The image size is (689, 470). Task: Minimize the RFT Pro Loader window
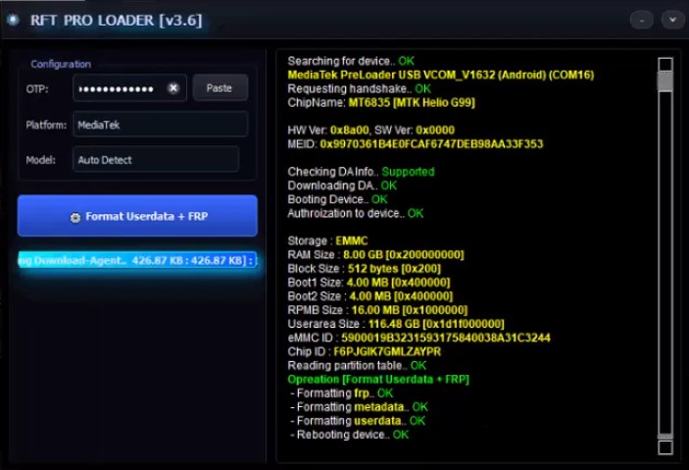coord(642,21)
